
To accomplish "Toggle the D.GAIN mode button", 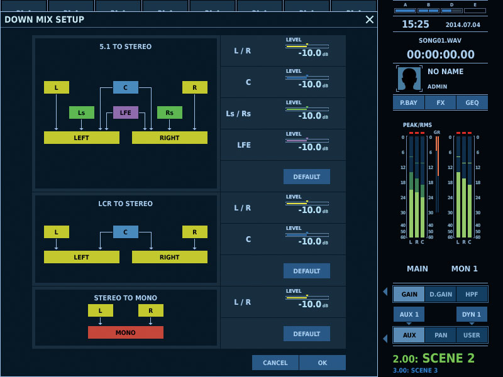I will pyautogui.click(x=441, y=294).
